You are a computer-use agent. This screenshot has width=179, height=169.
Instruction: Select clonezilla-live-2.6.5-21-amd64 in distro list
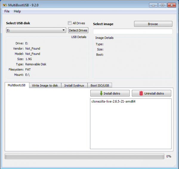(x=112, y=102)
